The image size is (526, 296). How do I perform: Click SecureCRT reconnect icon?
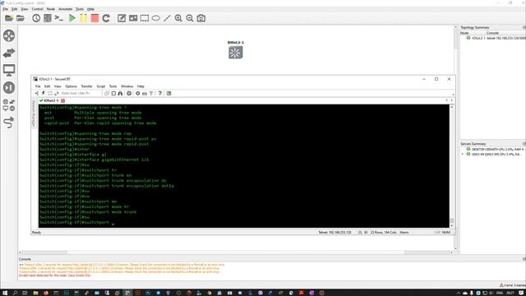tap(57, 93)
